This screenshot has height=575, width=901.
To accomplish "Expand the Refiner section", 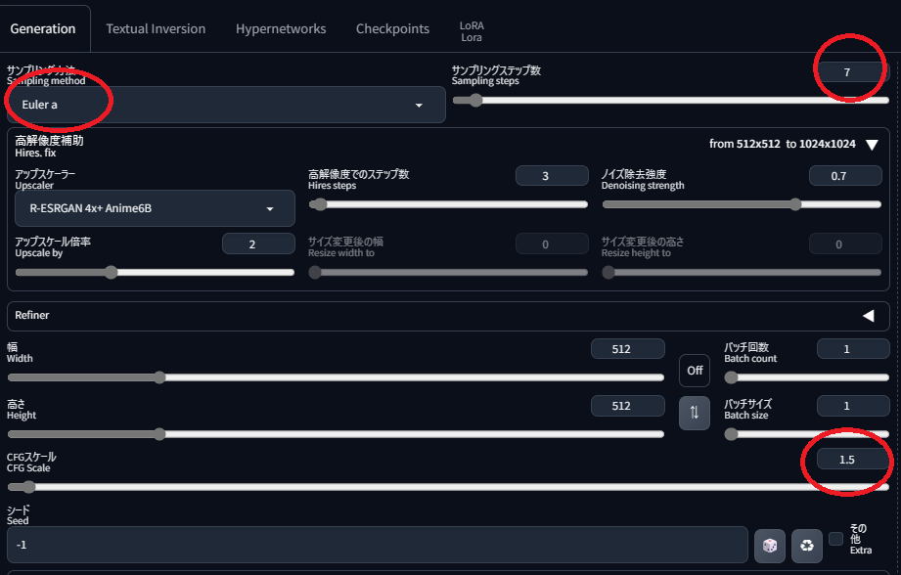I will [x=868, y=316].
